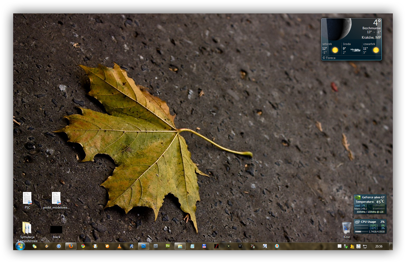Open the Windows Start menu orb
Image resolution: width=406 pixels, height=263 pixels.
[x=20, y=246]
